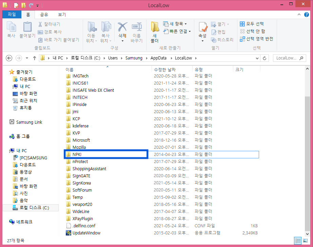Open [PC]SAMSUNG in the navigation tree

click(30, 158)
